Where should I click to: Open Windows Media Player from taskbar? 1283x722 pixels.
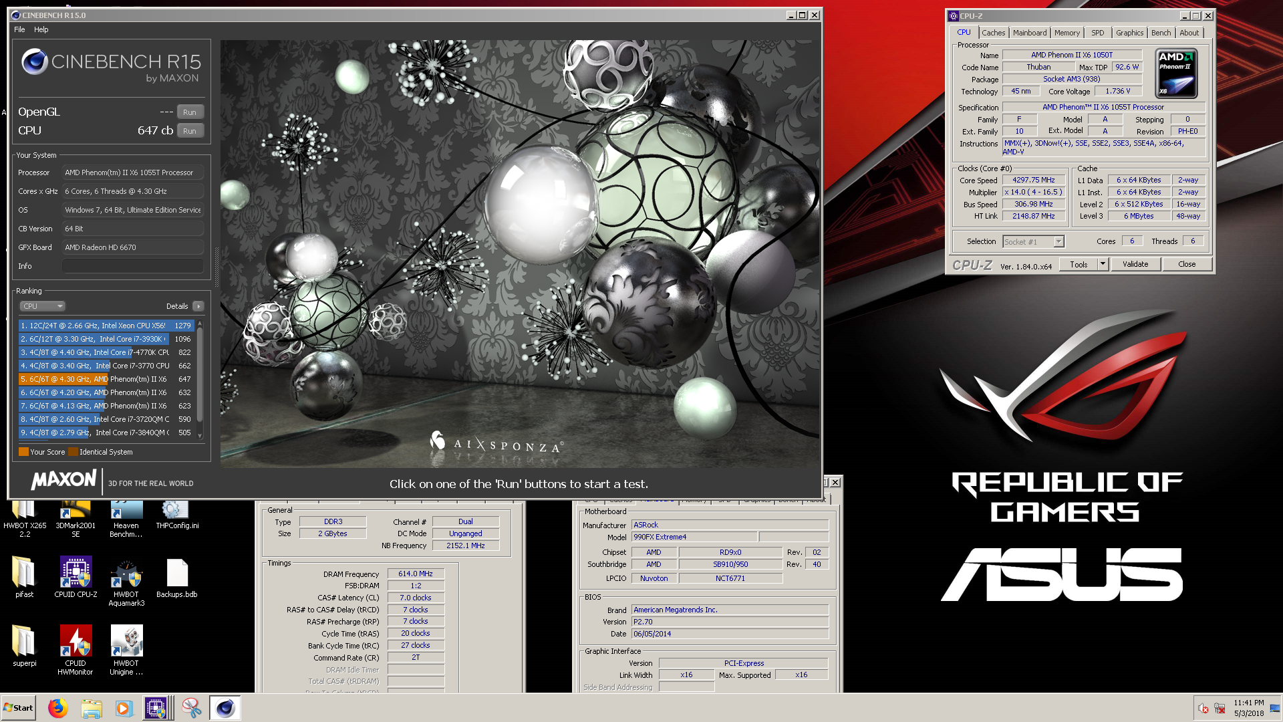(x=124, y=708)
